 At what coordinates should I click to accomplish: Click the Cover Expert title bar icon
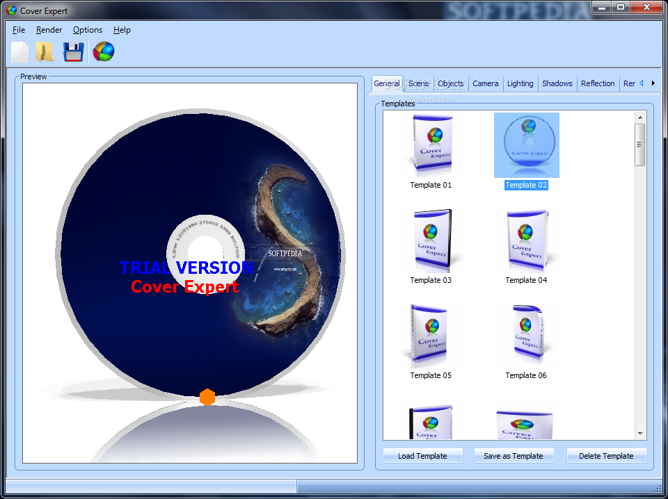(x=12, y=10)
